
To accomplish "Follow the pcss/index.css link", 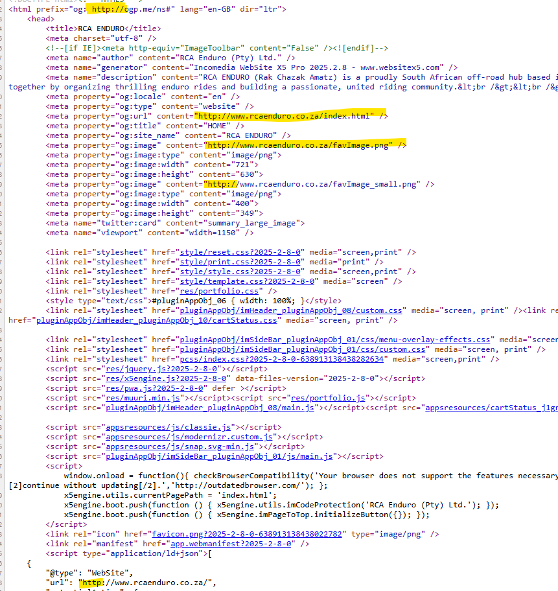I will (x=282, y=359).
